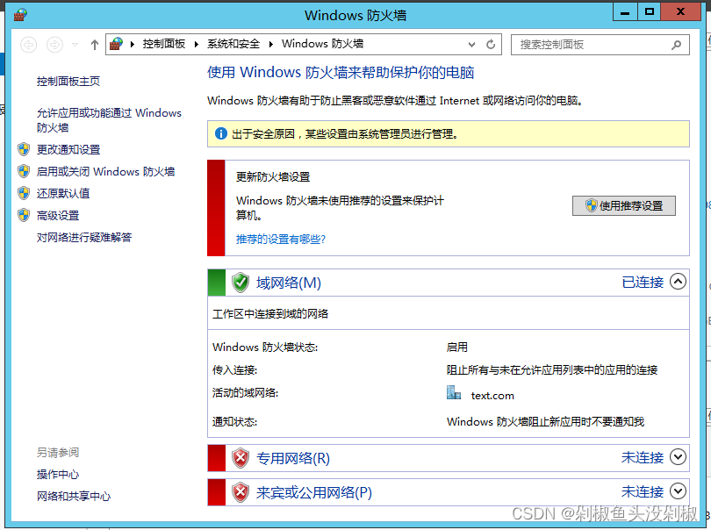
Task: Select 系统和安全 breadcrumb item
Action: pyautogui.click(x=233, y=44)
